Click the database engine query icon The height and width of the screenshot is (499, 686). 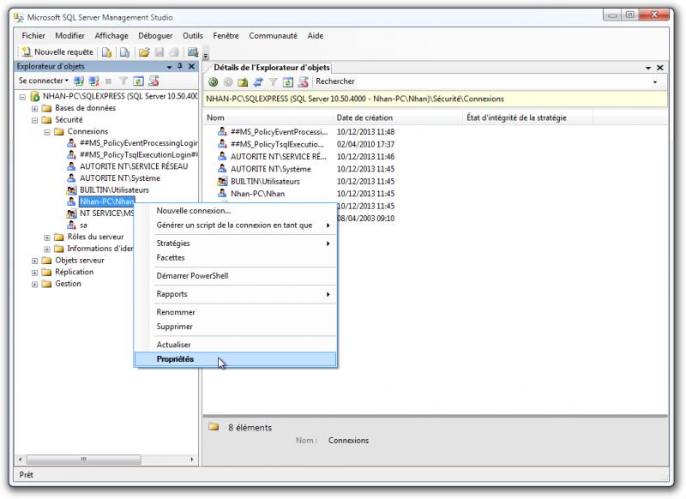tap(106, 52)
